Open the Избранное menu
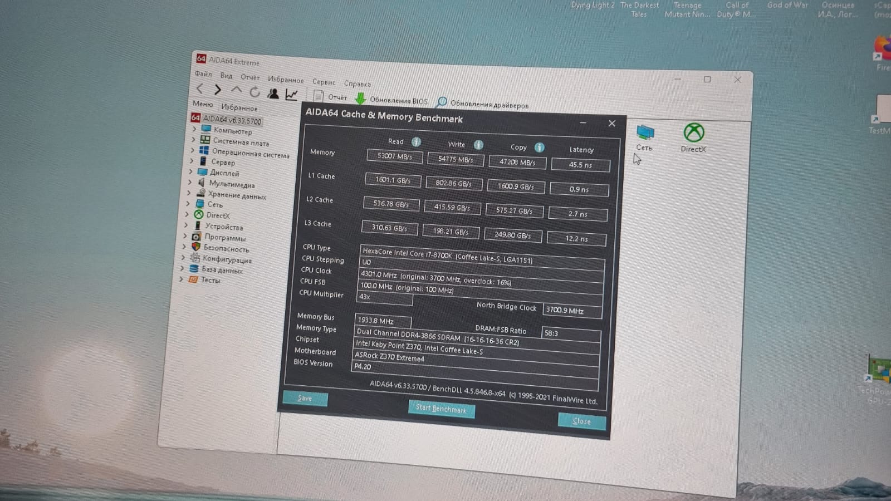The width and height of the screenshot is (891, 501). tap(286, 80)
